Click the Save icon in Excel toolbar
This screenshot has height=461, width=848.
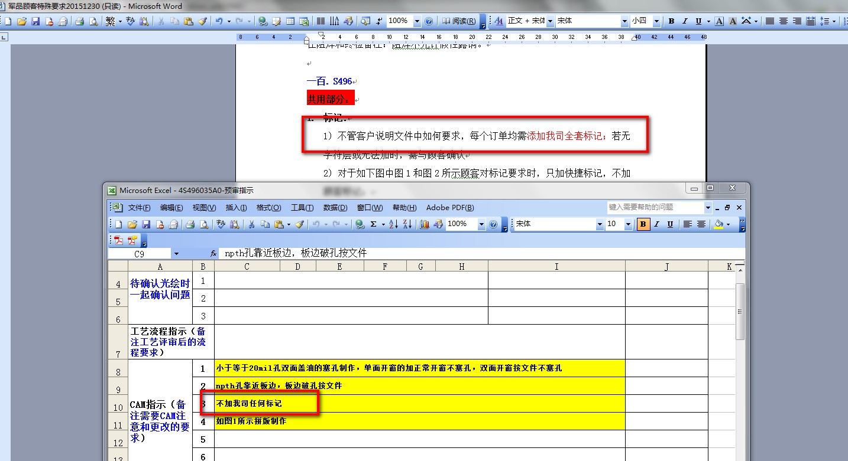[146, 224]
